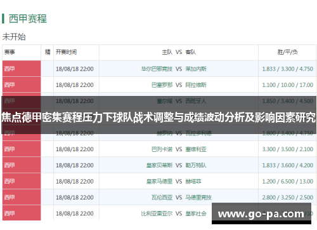Open away team 勒万特队
Screen dimensions: 317x230
196,165
